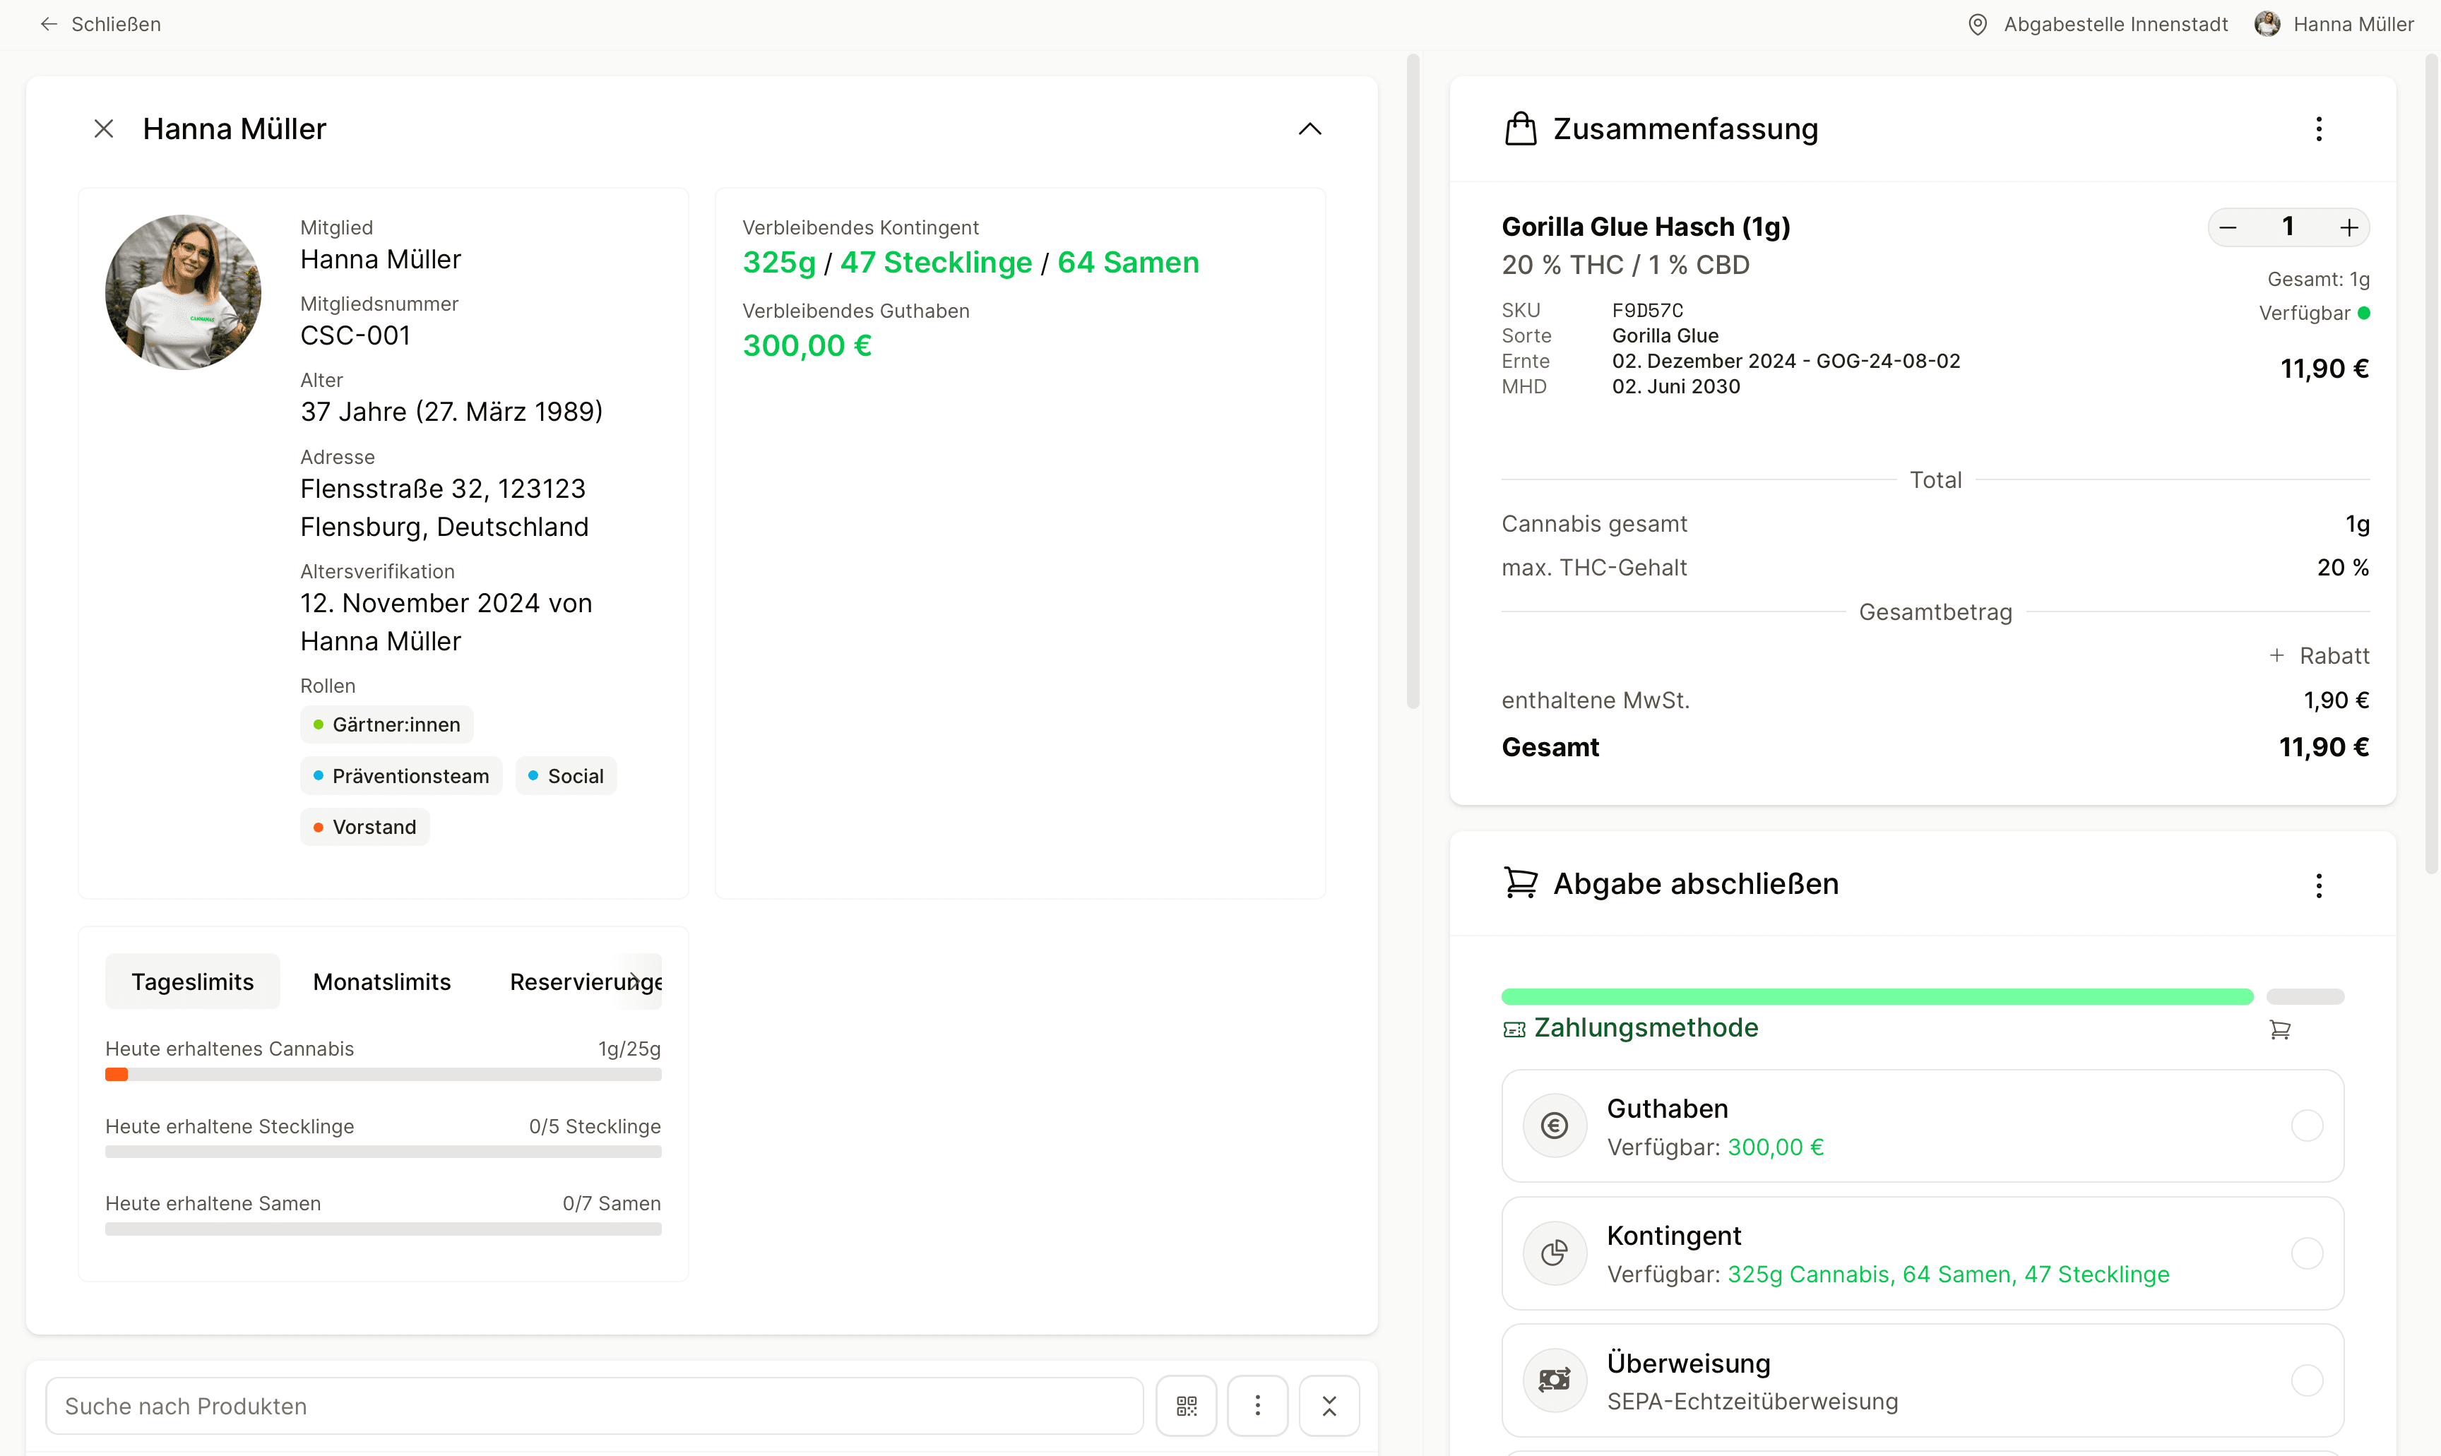Image resolution: width=2441 pixels, height=1456 pixels.
Task: Click the Vorstand role tag
Action: click(365, 826)
